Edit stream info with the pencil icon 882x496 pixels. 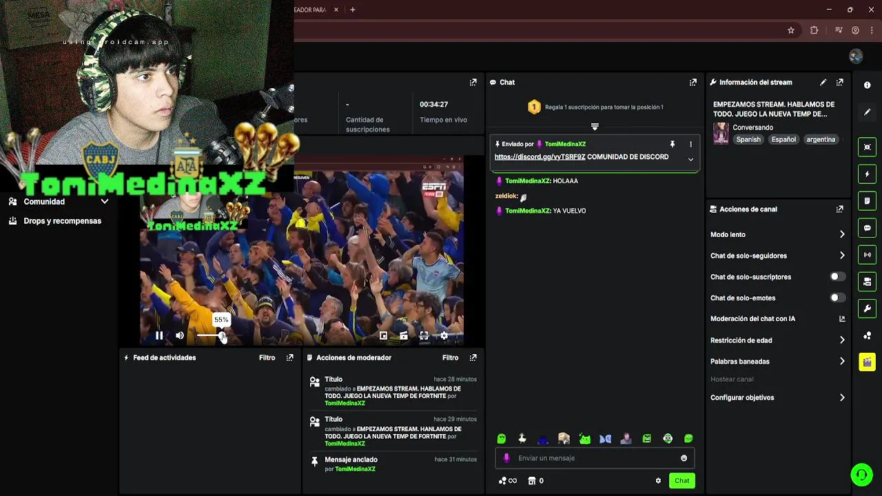(x=823, y=82)
